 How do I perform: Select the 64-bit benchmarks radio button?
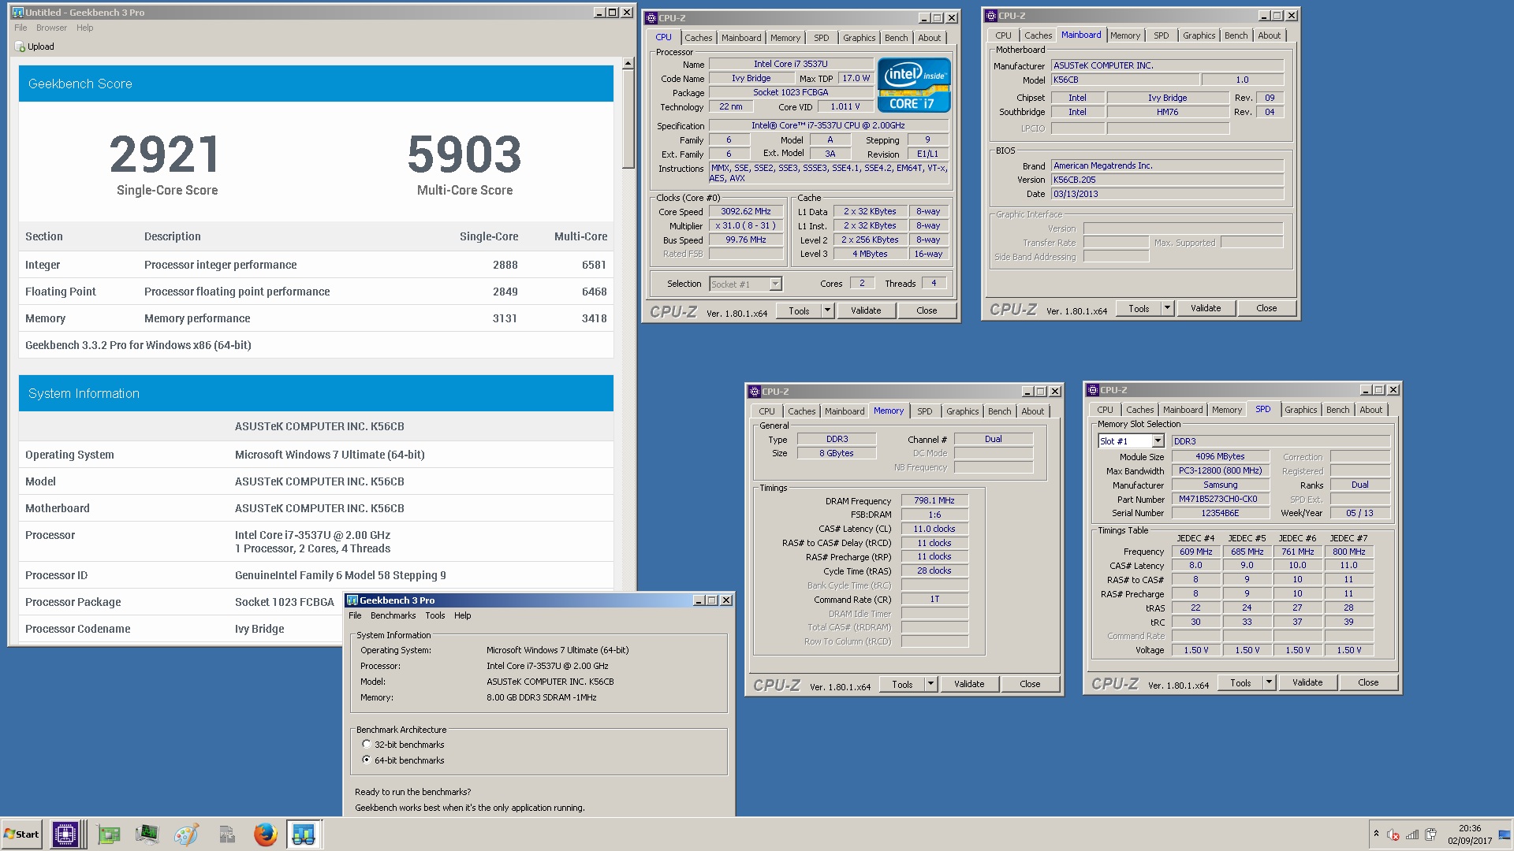366,760
